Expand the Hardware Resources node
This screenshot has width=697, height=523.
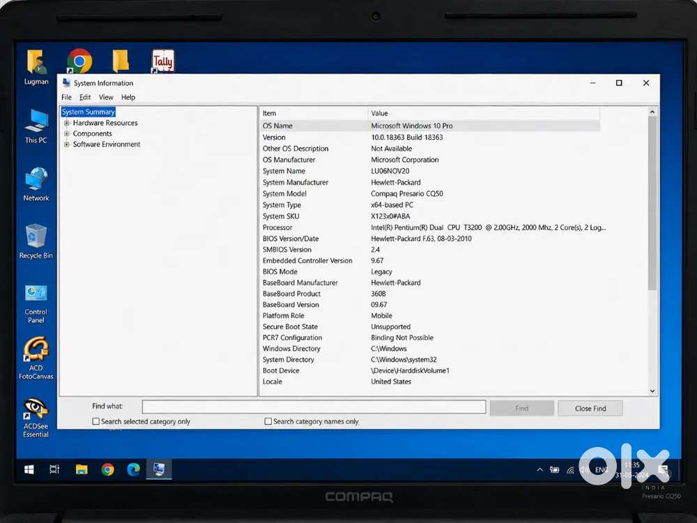tap(67, 123)
